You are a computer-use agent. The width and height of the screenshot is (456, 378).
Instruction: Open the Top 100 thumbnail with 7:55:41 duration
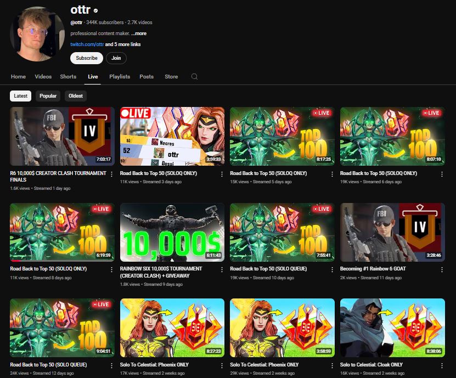pos(282,232)
